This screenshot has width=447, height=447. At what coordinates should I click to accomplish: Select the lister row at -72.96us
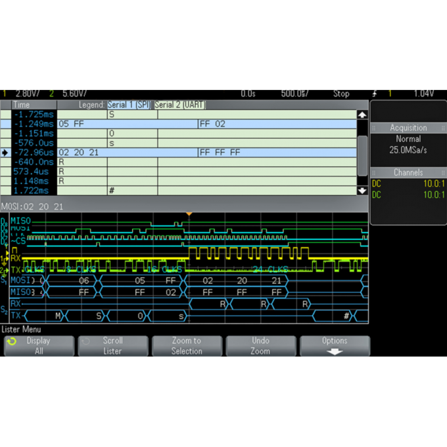click(178, 153)
